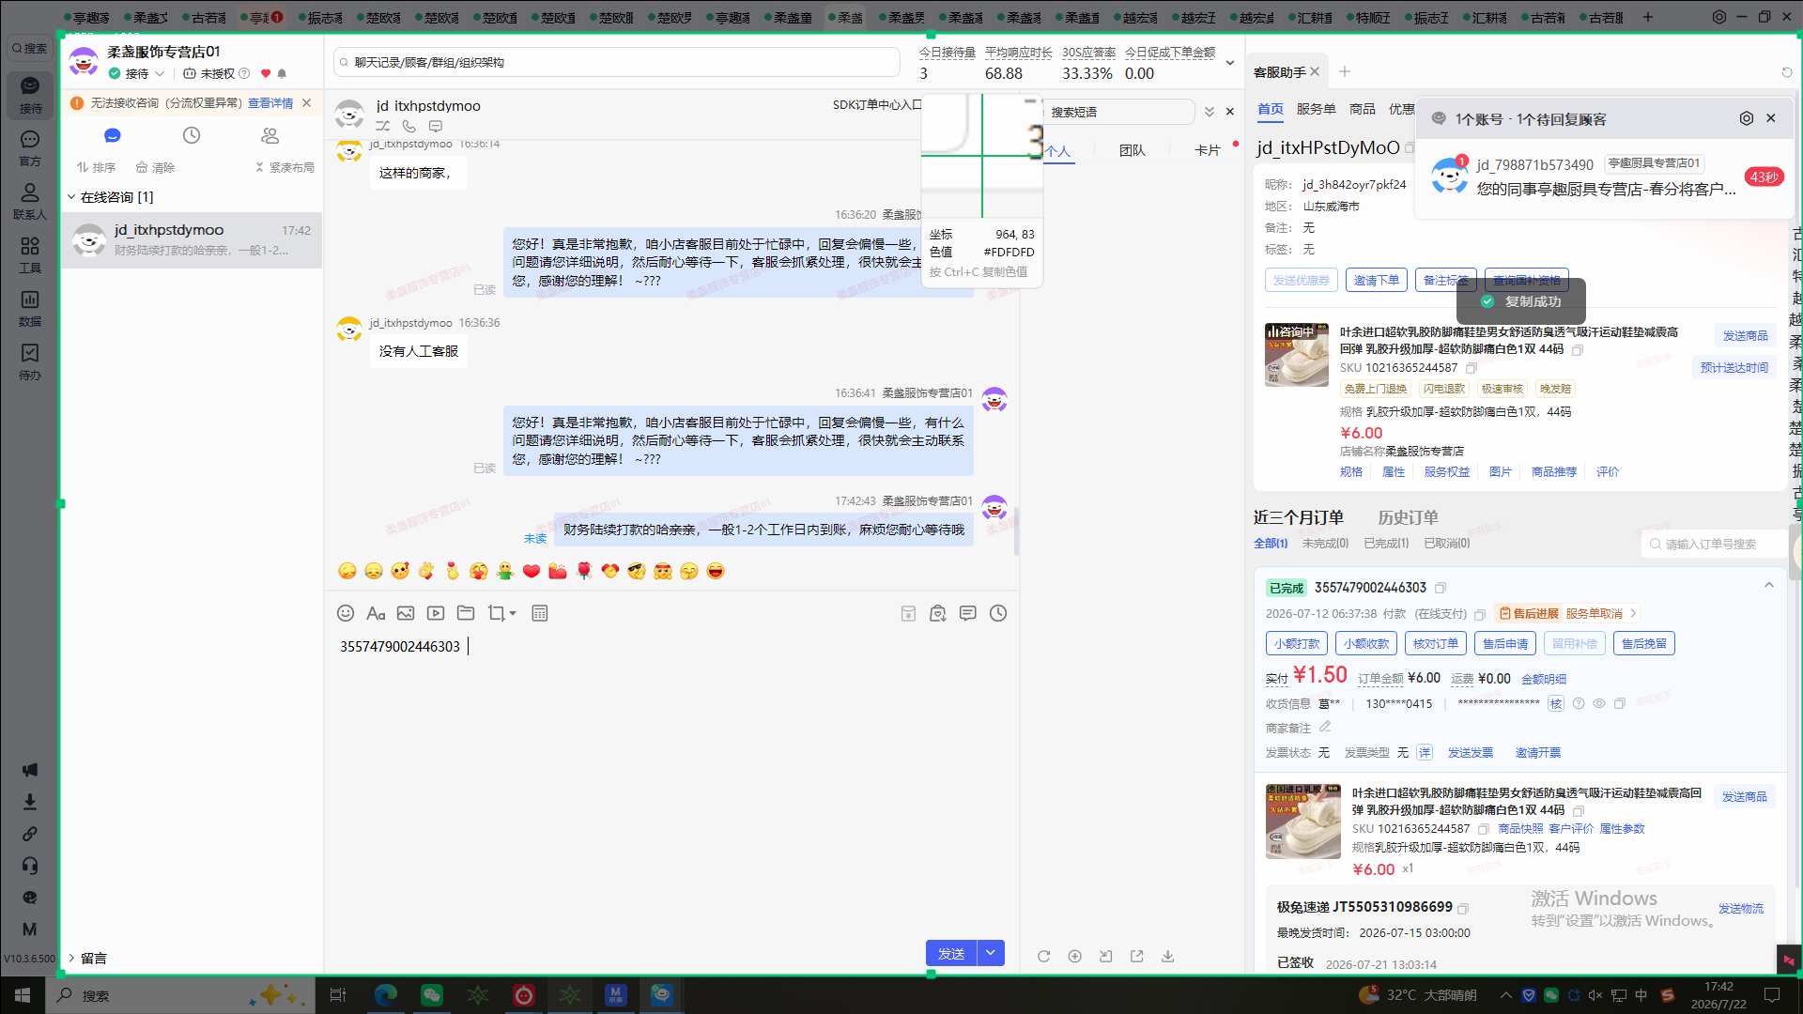Reveal the masked delivery address with the eye icon
This screenshot has width=1803, height=1014.
[1599, 703]
